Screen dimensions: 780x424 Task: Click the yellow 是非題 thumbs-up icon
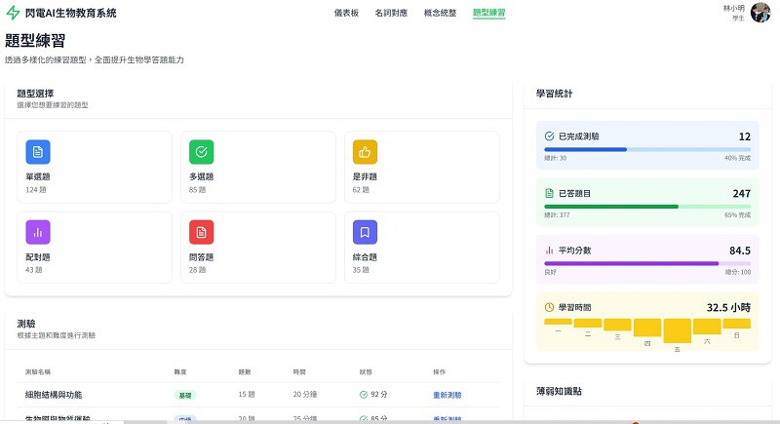[365, 152]
